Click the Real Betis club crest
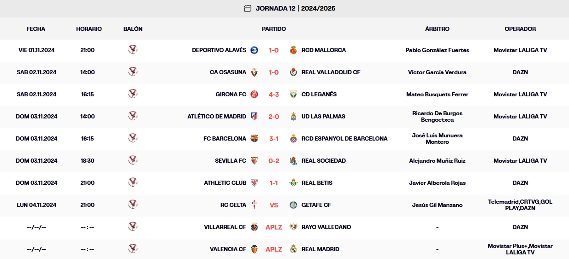This screenshot has height=259, width=569. pyautogui.click(x=293, y=183)
